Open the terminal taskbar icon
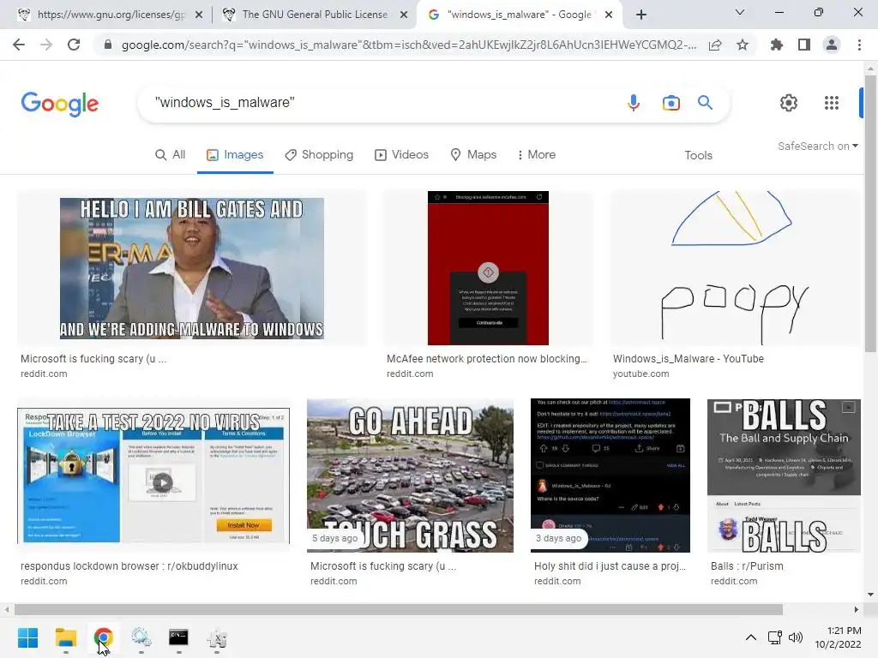 pyautogui.click(x=178, y=637)
